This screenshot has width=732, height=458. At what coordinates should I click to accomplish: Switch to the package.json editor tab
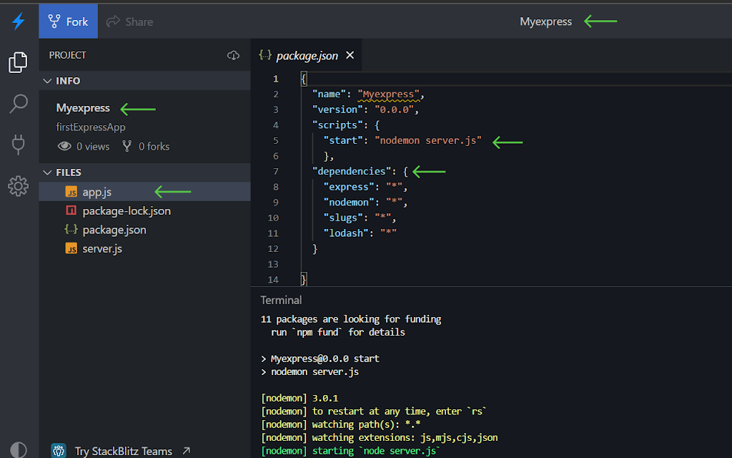click(x=307, y=56)
